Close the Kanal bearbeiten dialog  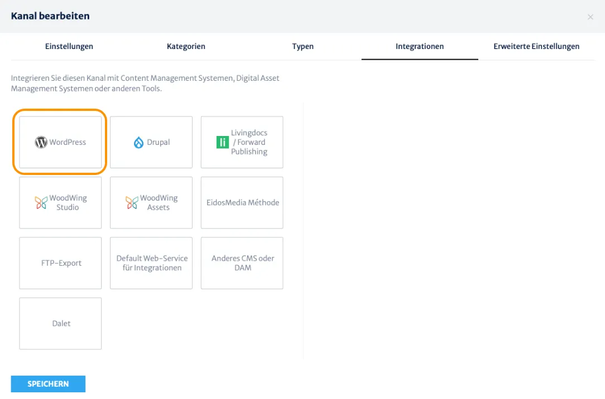[x=590, y=17]
